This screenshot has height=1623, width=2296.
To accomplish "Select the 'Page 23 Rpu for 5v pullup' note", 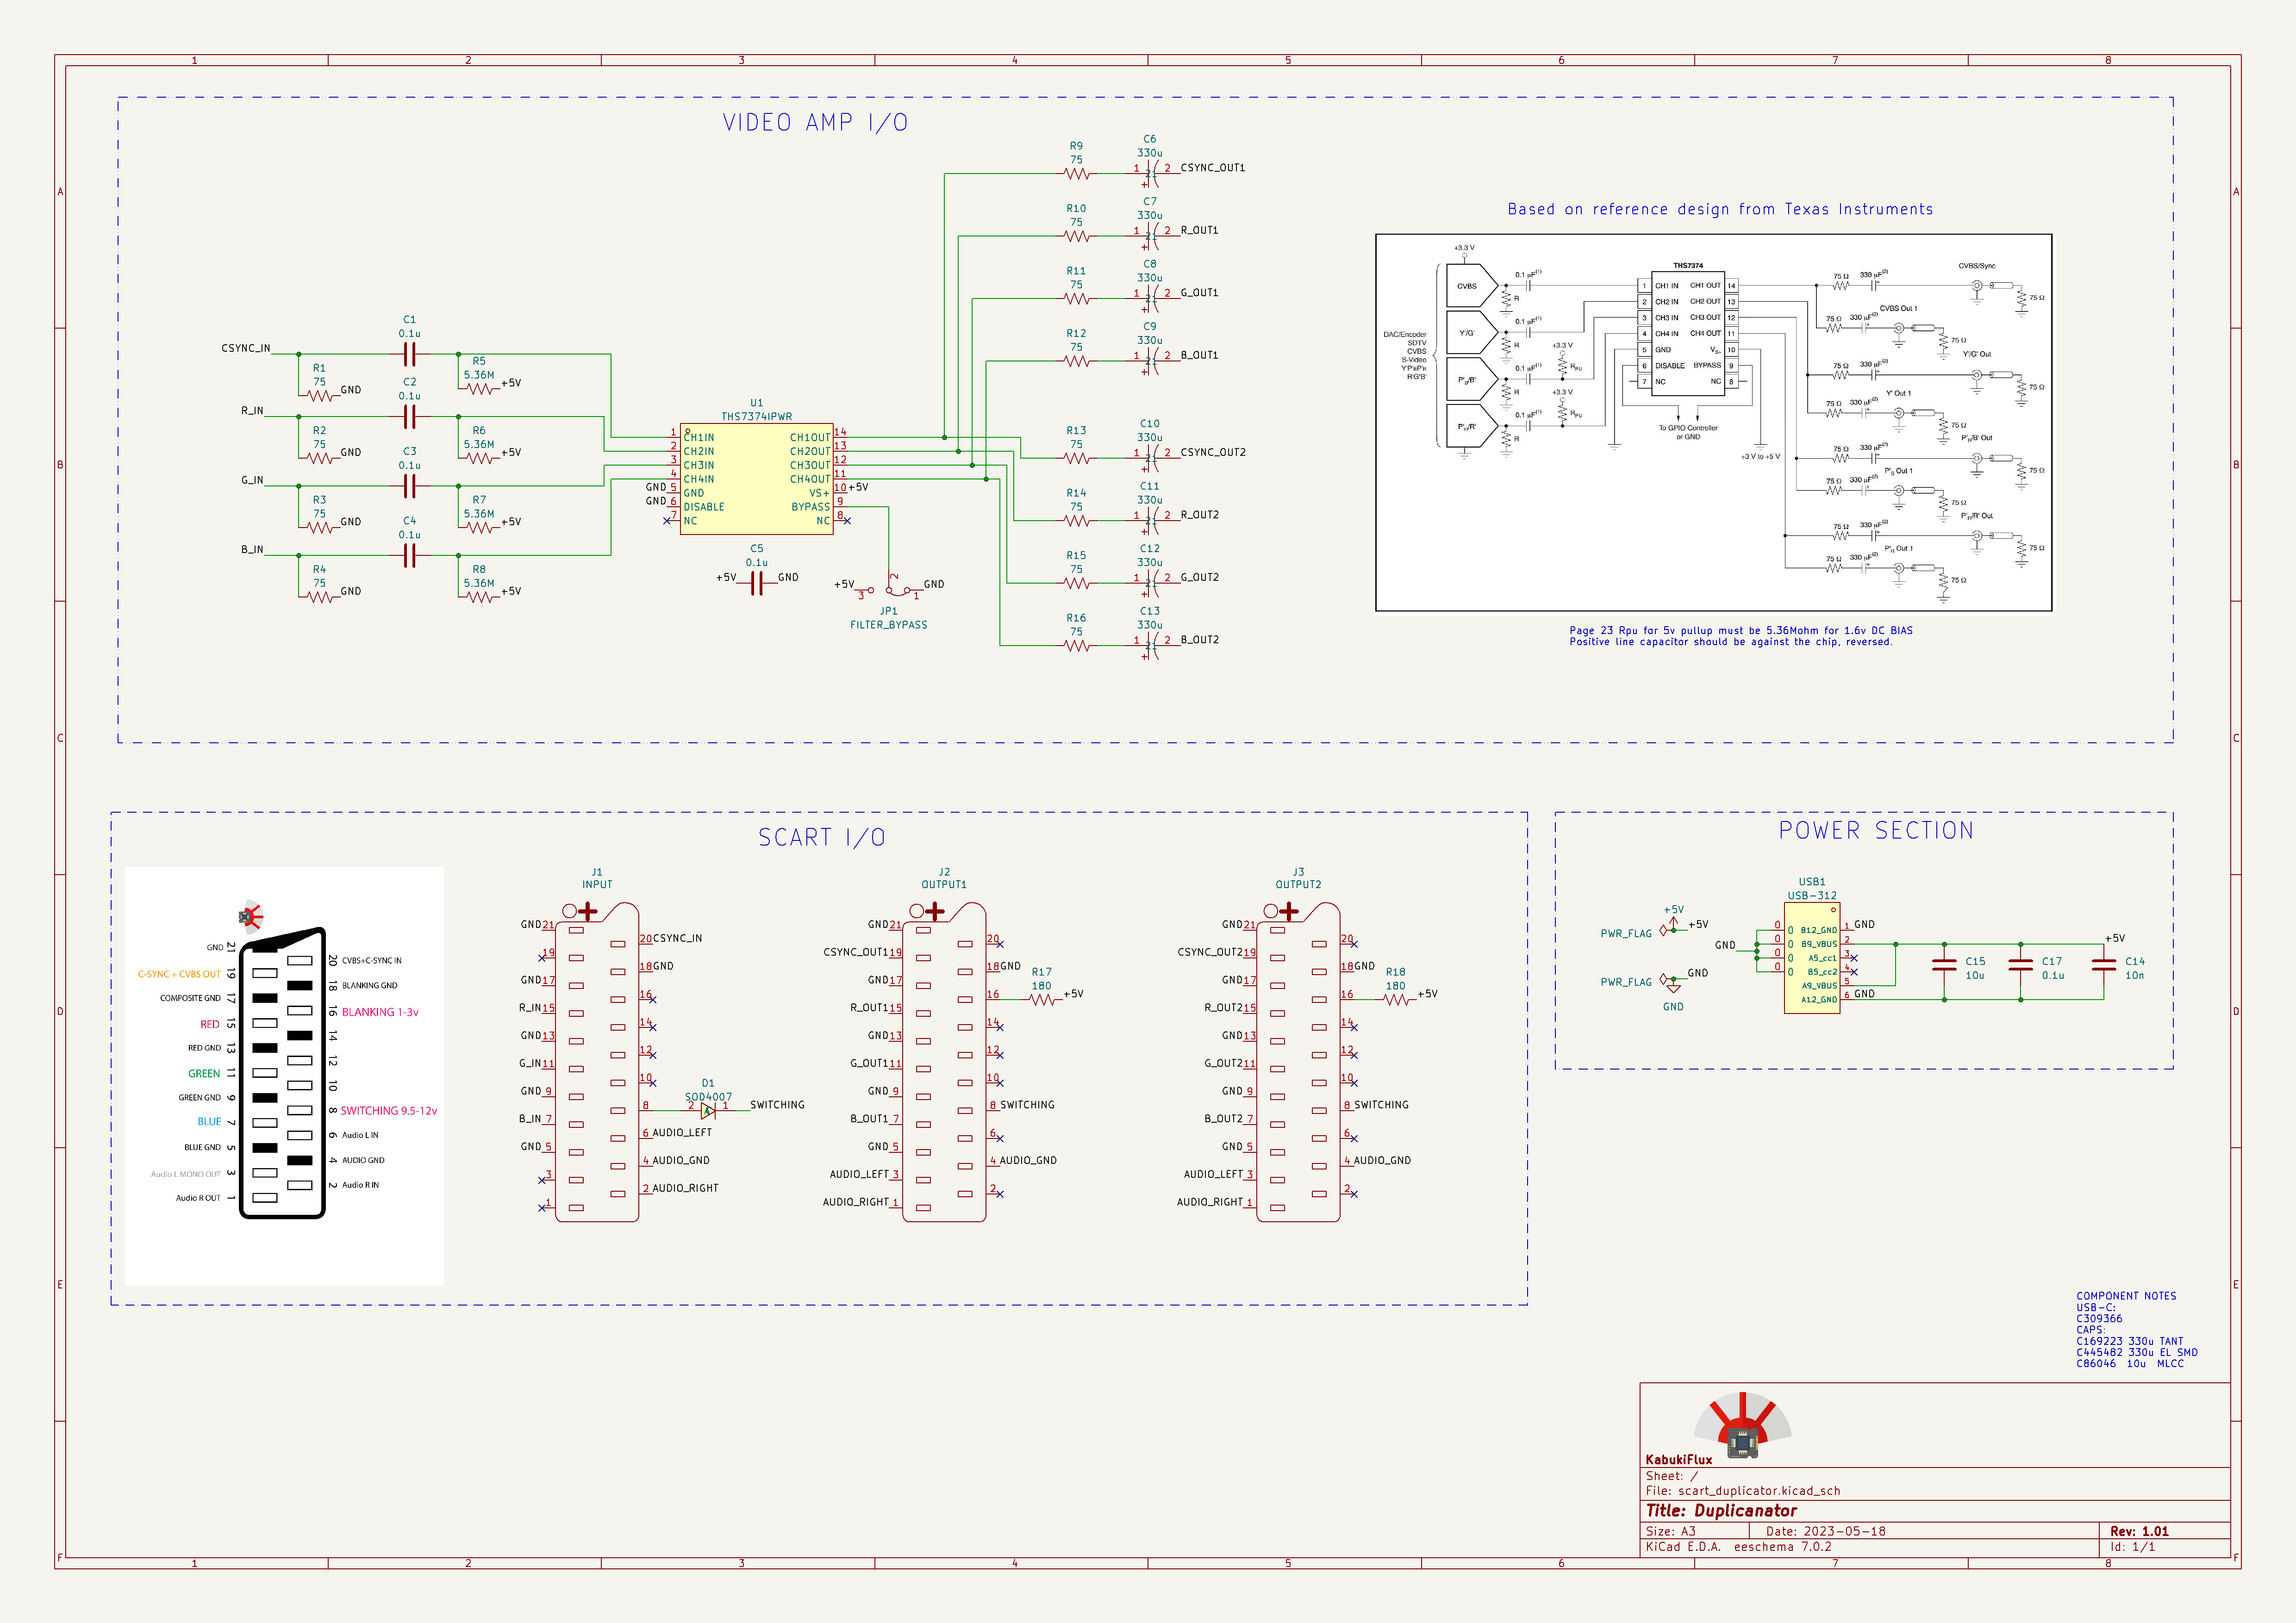I will [x=1741, y=636].
